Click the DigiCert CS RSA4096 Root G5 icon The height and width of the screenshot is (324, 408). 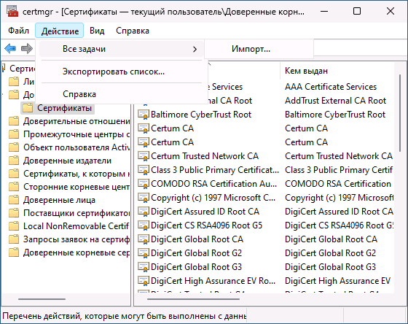click(x=144, y=225)
